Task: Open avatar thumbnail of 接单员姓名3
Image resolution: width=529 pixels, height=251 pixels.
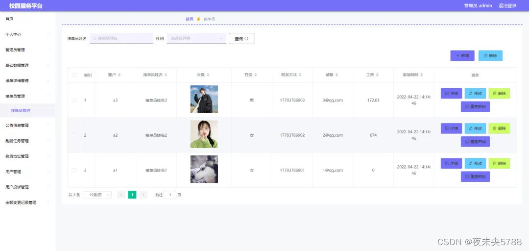Action: [x=204, y=99]
